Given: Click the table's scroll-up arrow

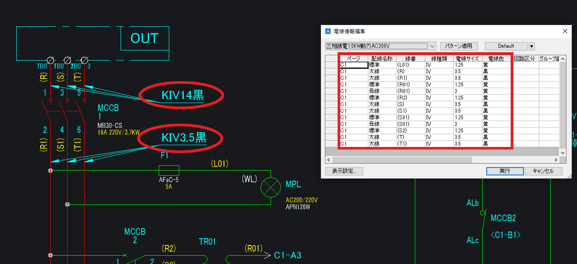Looking at the screenshot, I should (563, 58).
